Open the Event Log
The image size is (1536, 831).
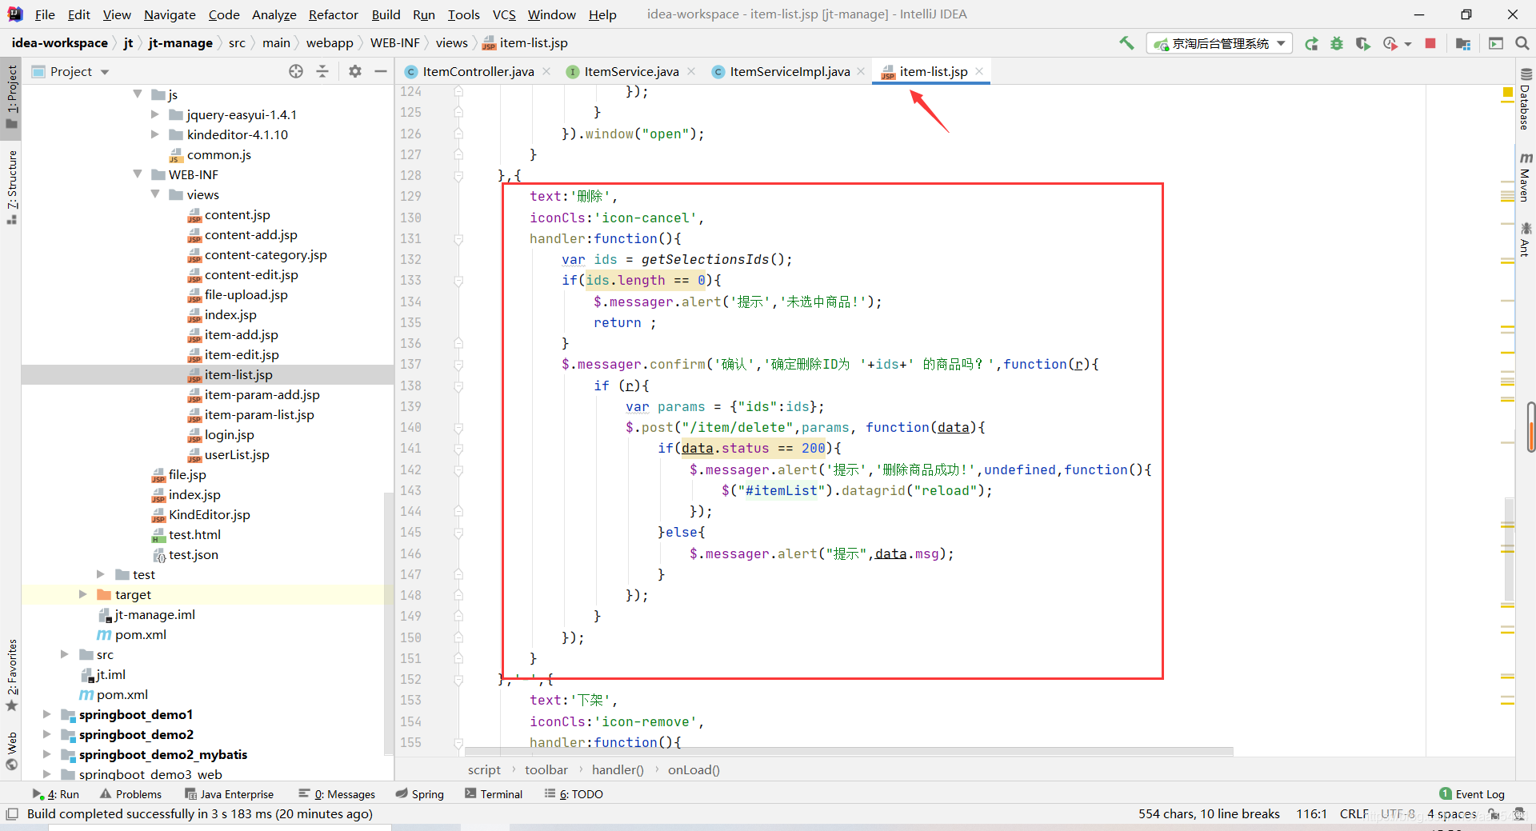[1472, 794]
